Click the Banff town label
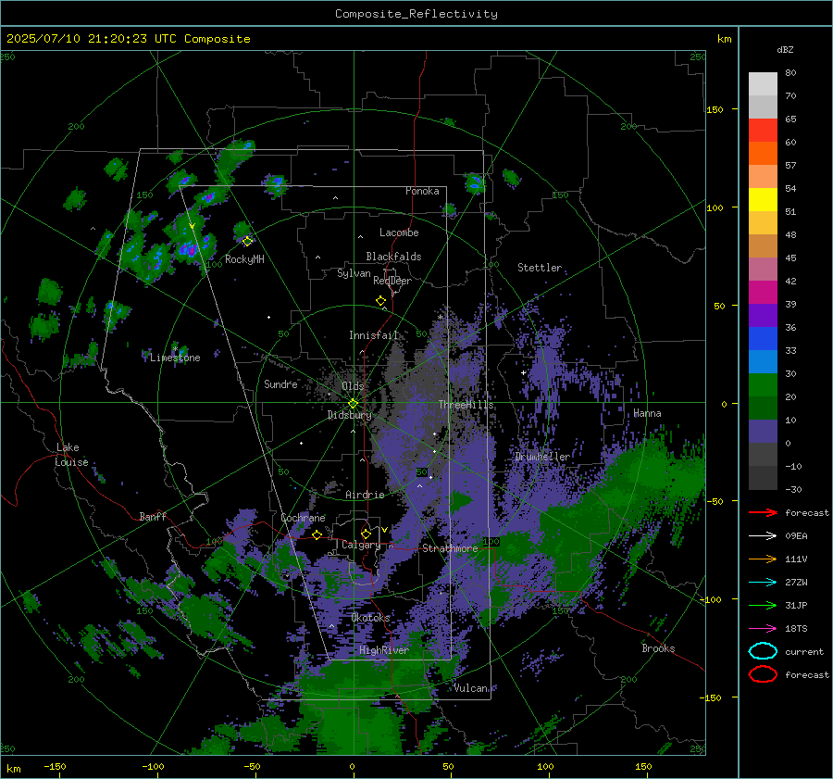The image size is (833, 779). [153, 516]
